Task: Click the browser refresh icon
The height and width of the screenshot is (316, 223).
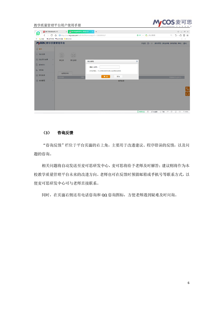Action: click(52, 35)
